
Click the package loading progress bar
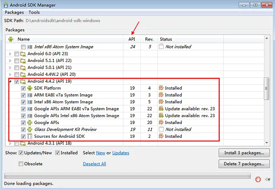[x=127, y=176]
